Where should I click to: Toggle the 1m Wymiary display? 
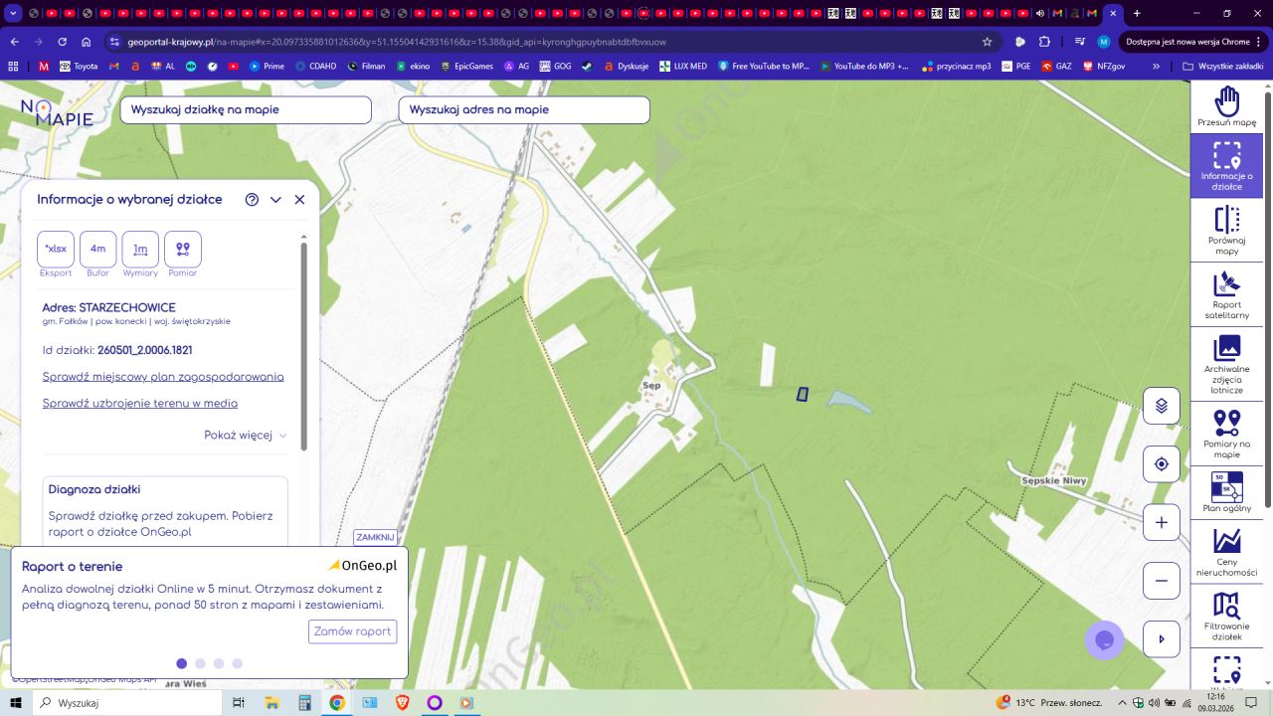140,250
